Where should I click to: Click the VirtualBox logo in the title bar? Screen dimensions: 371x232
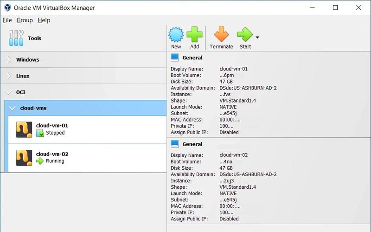pyautogui.click(x=7, y=7)
